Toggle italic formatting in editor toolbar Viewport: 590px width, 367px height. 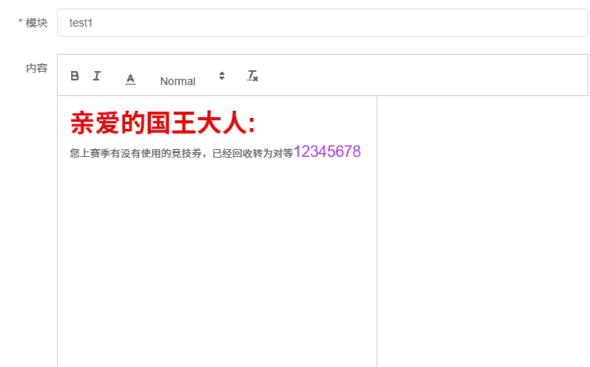click(x=97, y=76)
